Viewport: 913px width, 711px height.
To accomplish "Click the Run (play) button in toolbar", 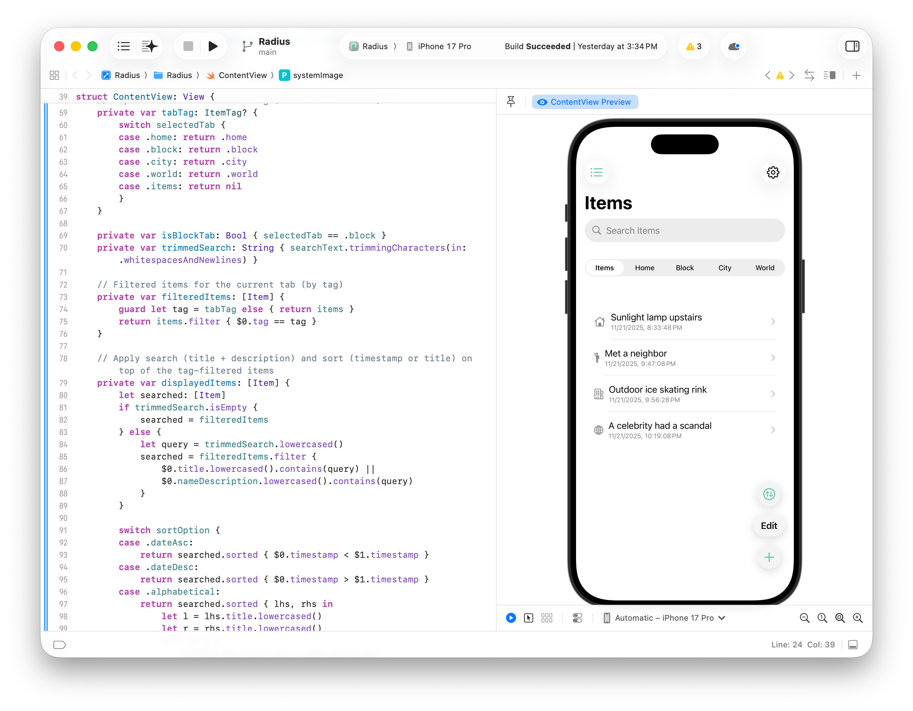I will coord(213,46).
